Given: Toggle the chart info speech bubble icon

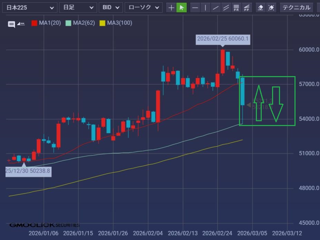Looking at the screenshot, I should [x=11, y=24].
